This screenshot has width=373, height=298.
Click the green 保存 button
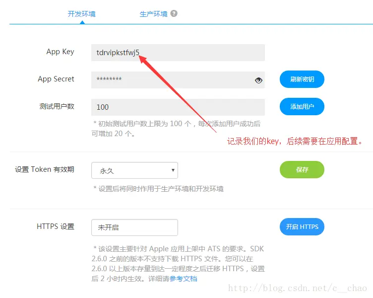pos(302,169)
